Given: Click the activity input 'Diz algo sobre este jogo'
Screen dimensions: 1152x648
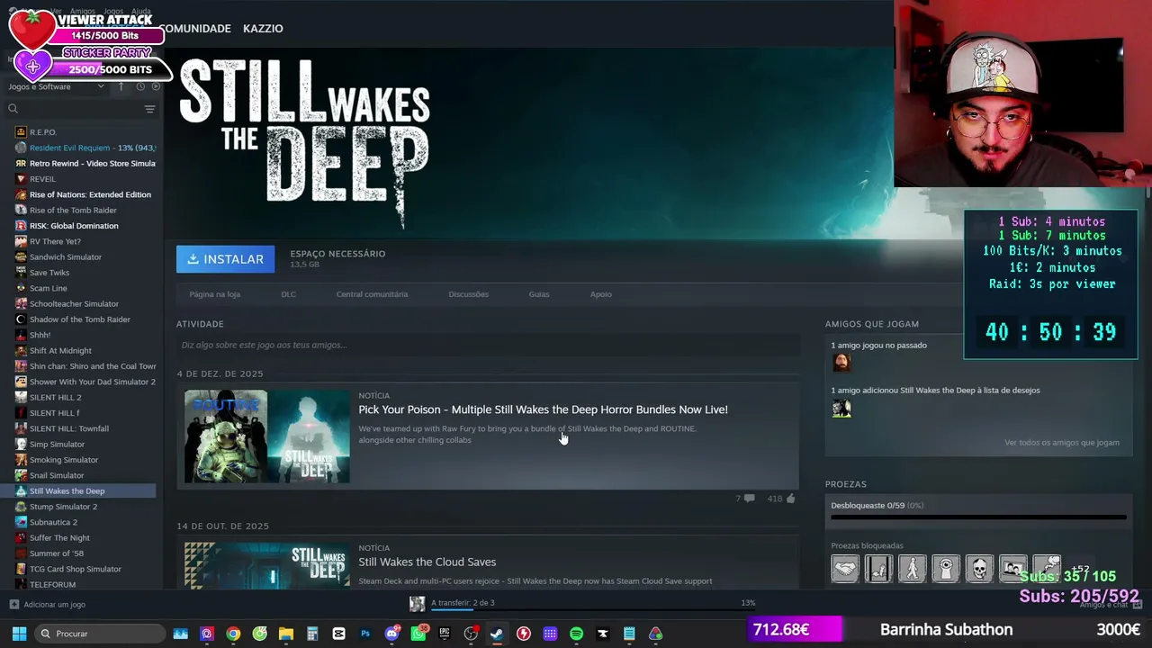Looking at the screenshot, I should (x=488, y=345).
